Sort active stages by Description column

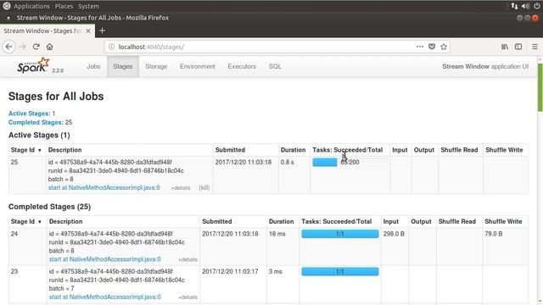(x=64, y=150)
